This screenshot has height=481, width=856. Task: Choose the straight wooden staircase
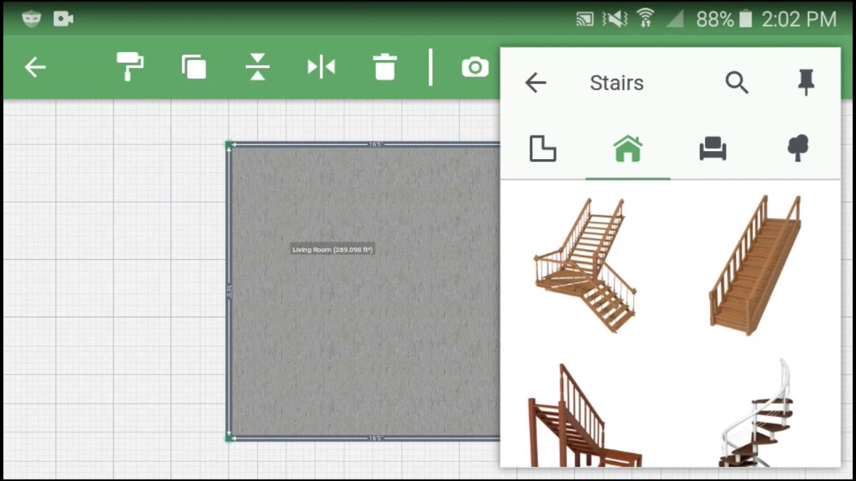click(x=755, y=264)
